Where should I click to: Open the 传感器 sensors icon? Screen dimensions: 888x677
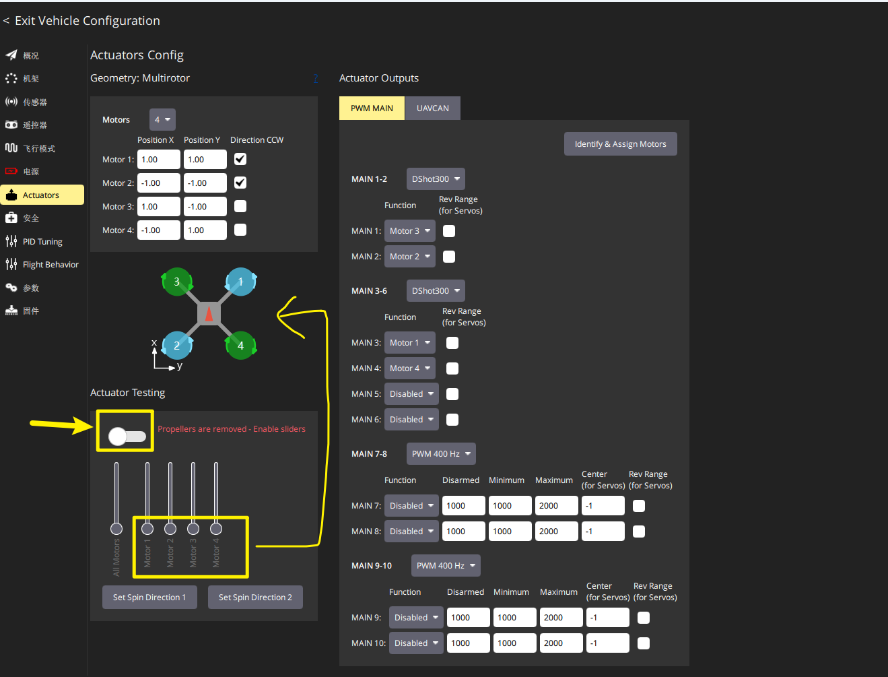tap(11, 102)
